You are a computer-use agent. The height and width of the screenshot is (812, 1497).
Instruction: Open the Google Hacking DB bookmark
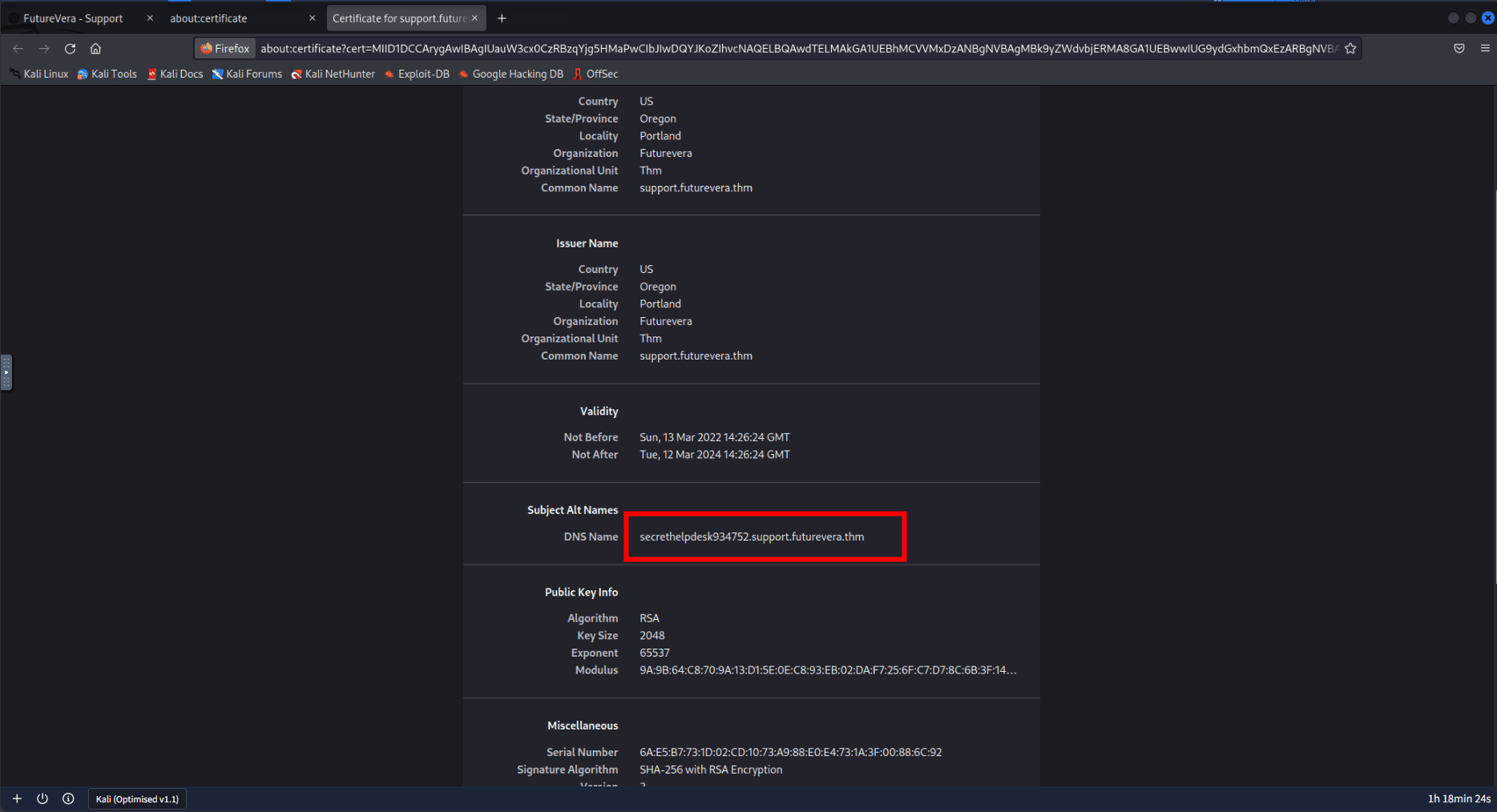pyautogui.click(x=511, y=74)
